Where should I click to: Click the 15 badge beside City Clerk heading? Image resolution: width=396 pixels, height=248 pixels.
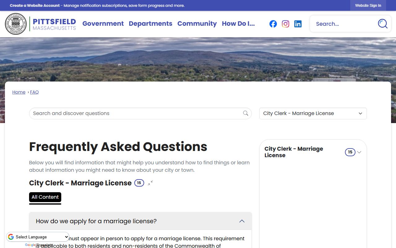[x=139, y=183]
